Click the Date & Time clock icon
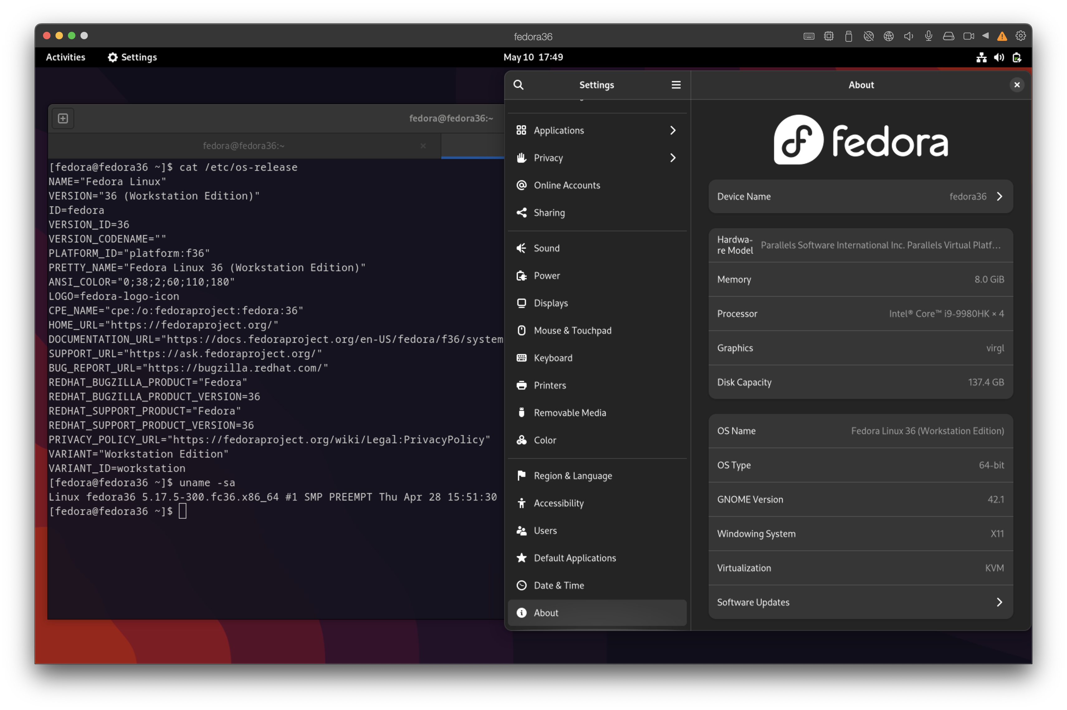 pyautogui.click(x=521, y=585)
